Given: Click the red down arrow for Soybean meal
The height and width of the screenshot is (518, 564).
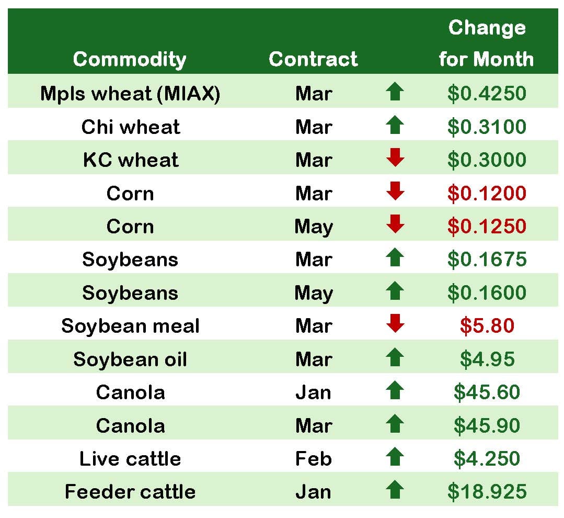Looking at the screenshot, I should tap(395, 324).
